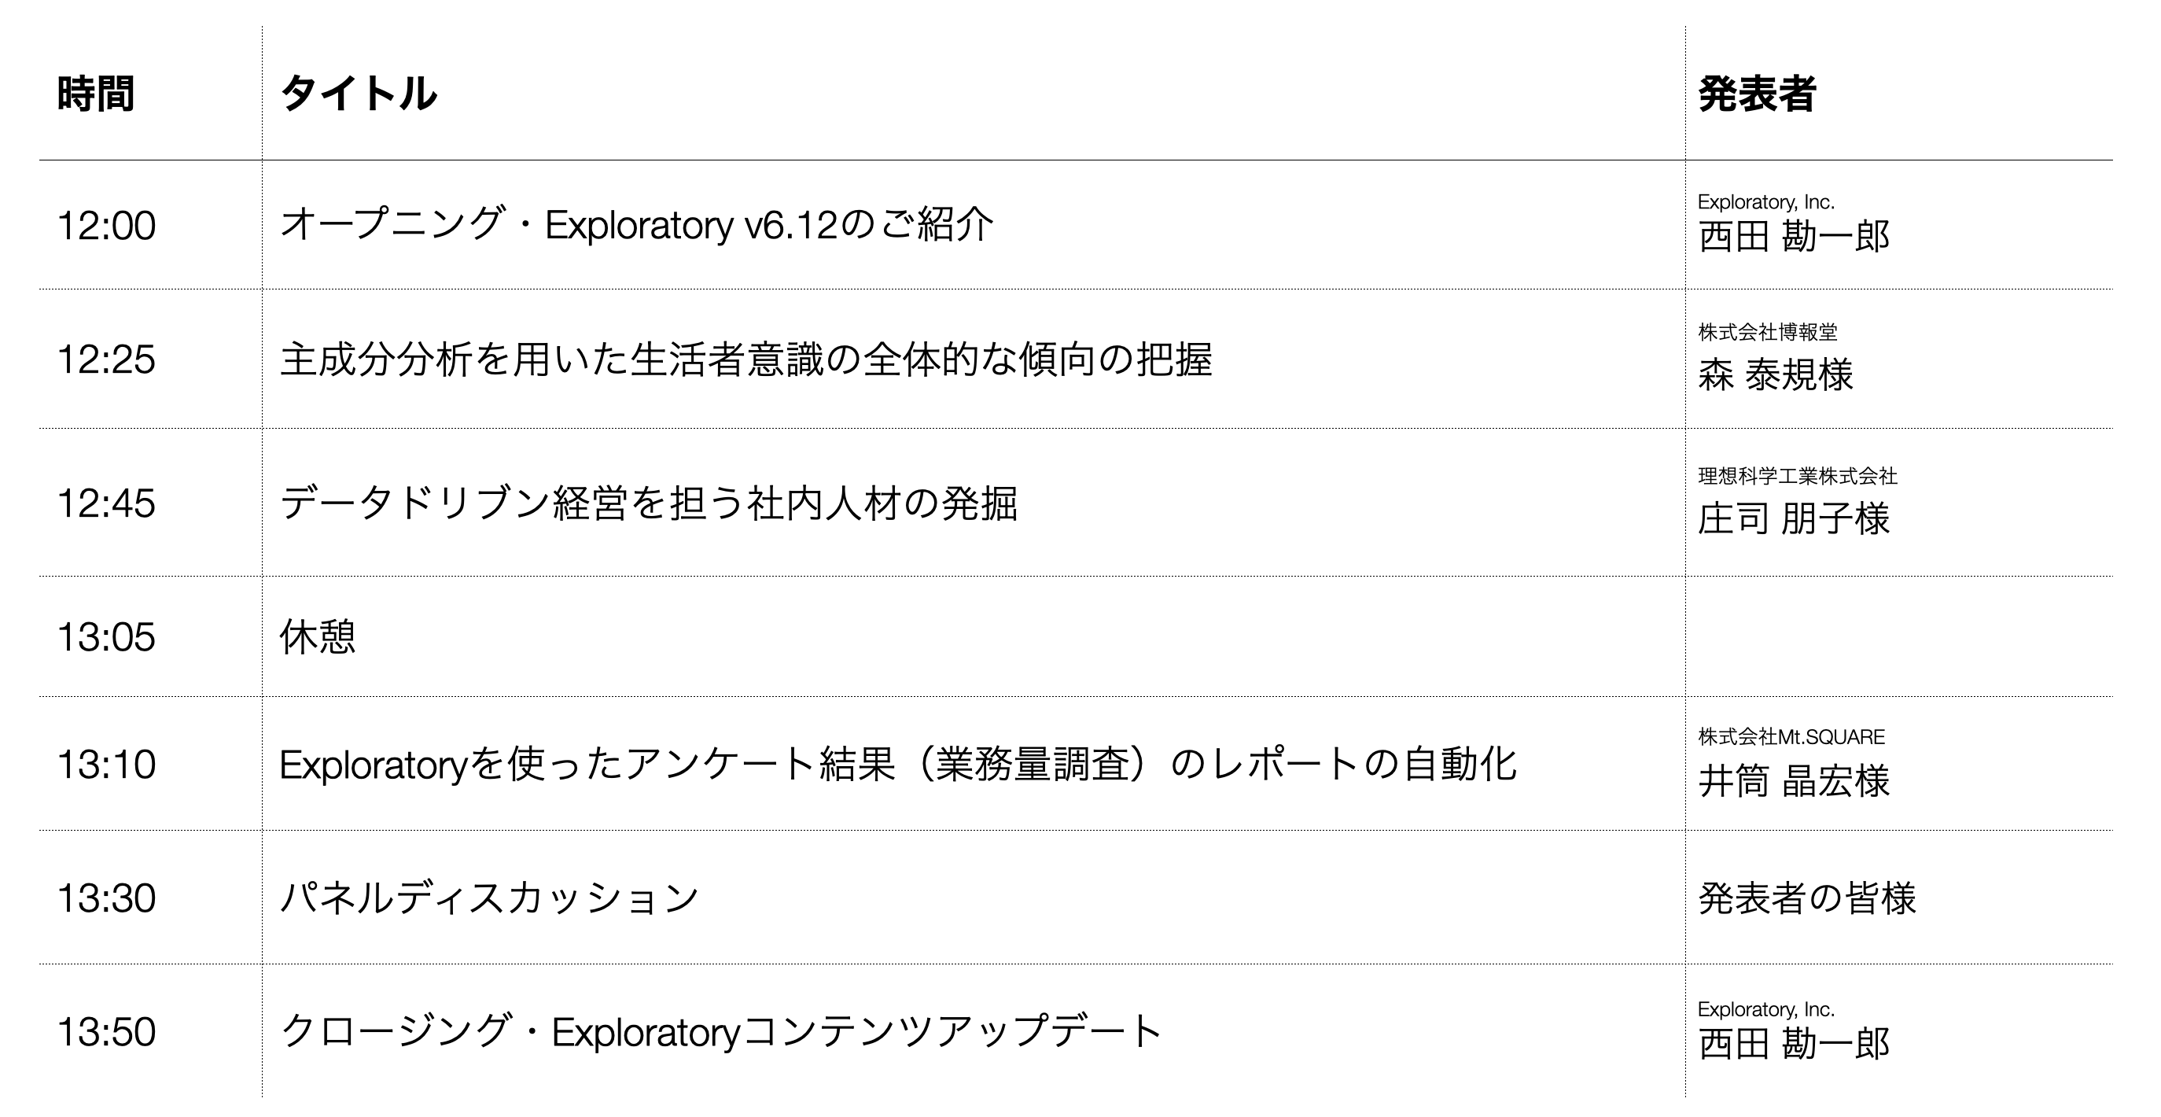The width and height of the screenshot is (2161, 1117).
Task: Click presenter name 庄司 朋子様
Action: 1794,518
